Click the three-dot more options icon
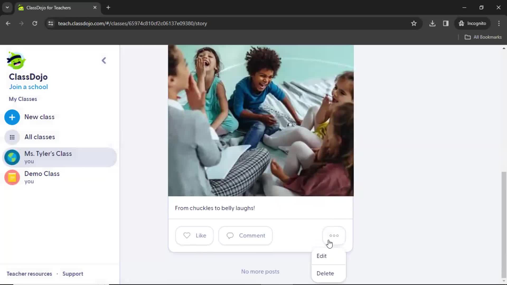This screenshot has height=285, width=507. tap(334, 235)
